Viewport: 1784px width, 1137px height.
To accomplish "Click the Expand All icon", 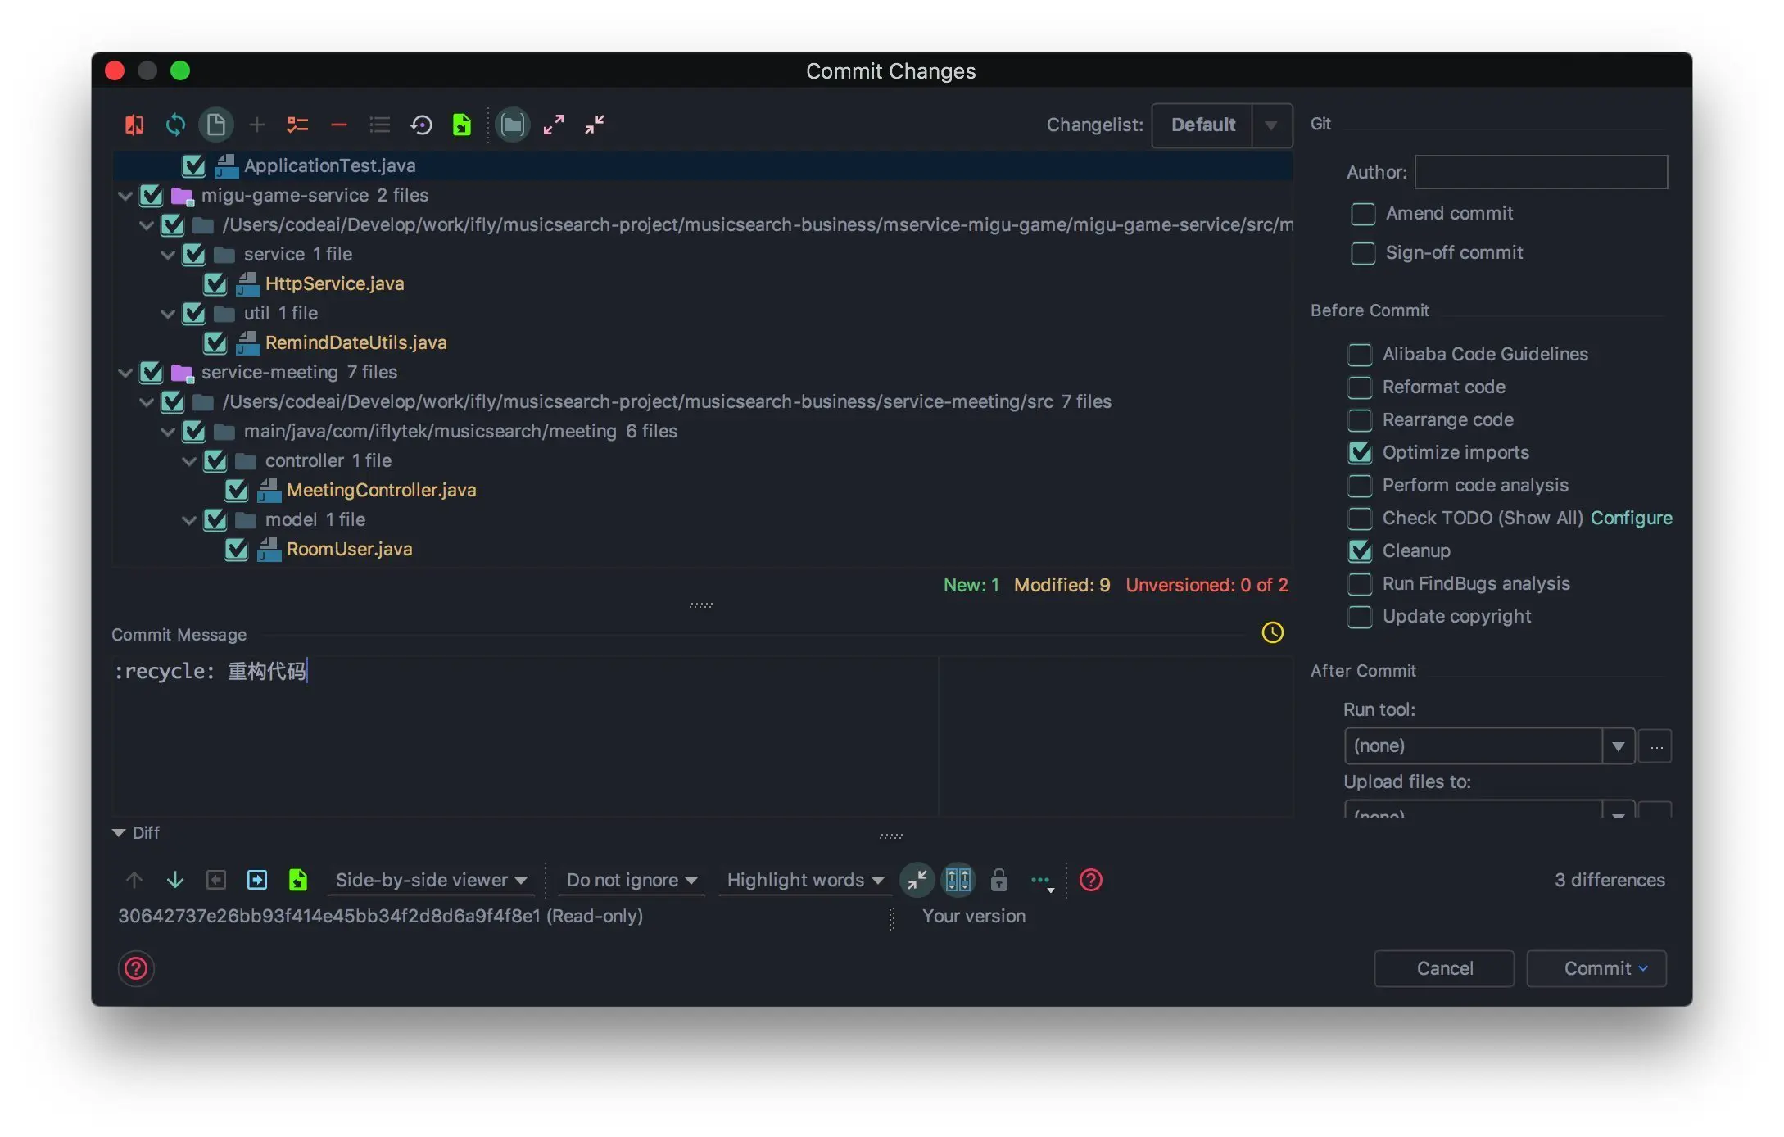I will (x=554, y=125).
